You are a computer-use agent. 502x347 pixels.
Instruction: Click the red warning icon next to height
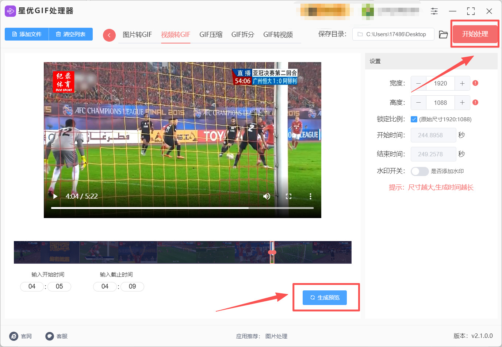pos(475,102)
